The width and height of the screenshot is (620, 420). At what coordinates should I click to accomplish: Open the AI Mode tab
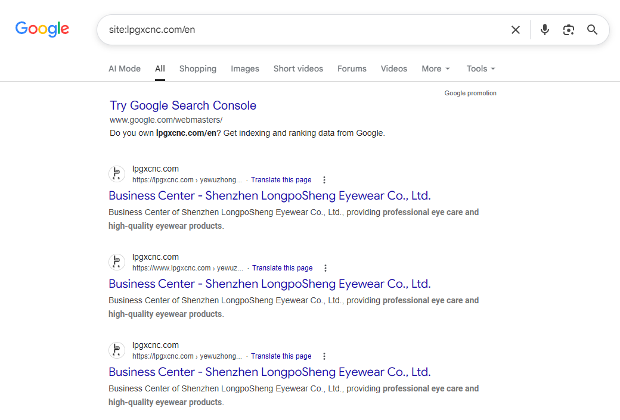125,69
